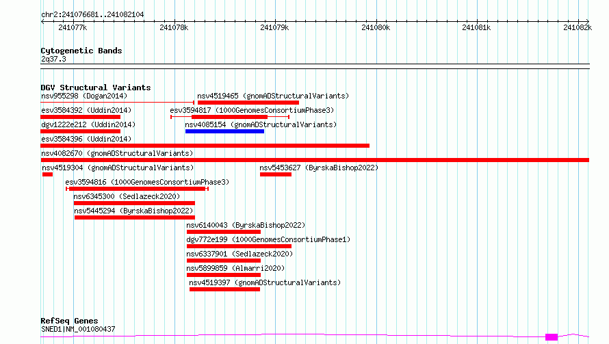609x344 pixels.
Task: Click the 241078k ruler position
Action: point(174,27)
